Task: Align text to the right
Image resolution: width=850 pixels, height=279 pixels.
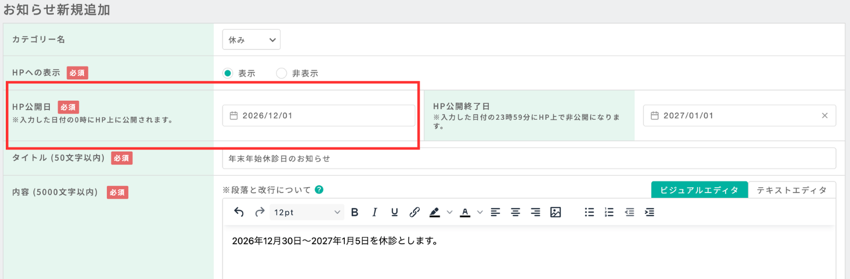Action: tap(535, 212)
